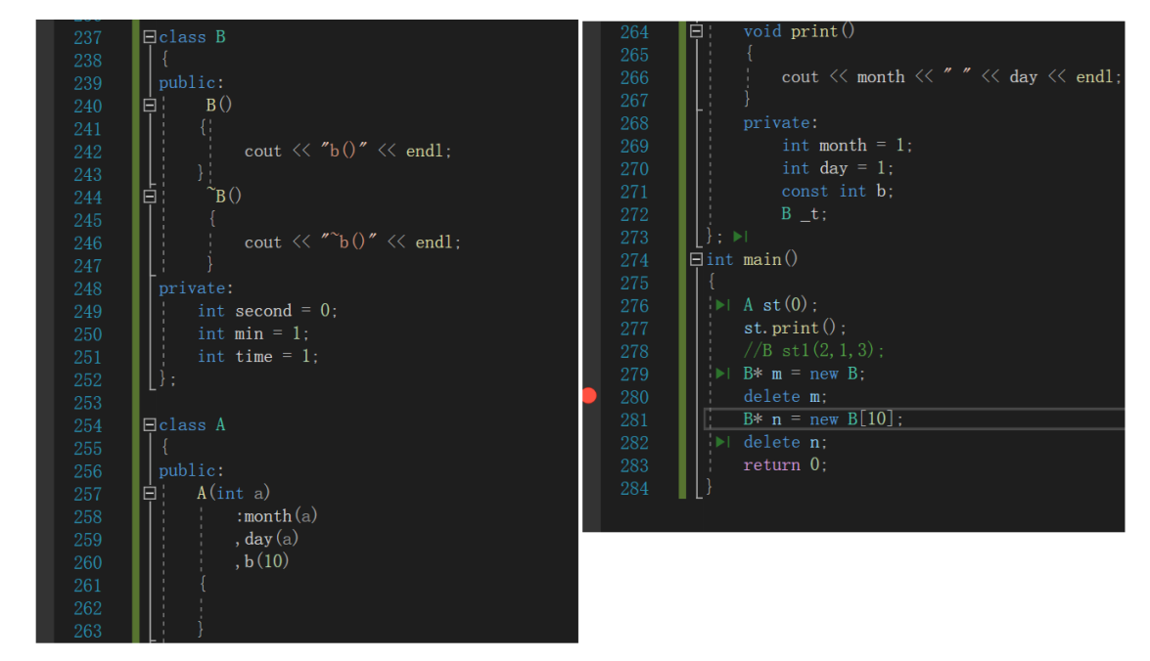Collapse the B() constructor block

[x=149, y=105]
